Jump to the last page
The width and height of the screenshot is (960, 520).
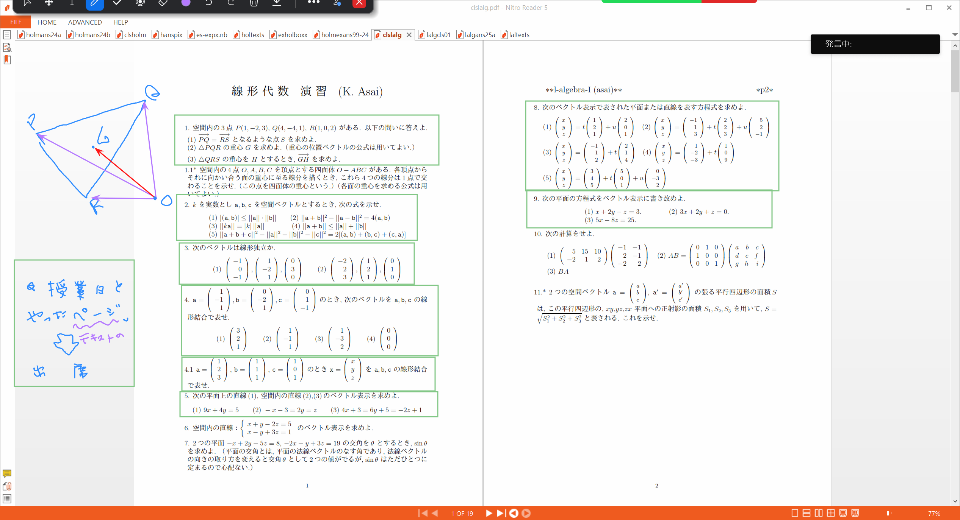coord(501,513)
